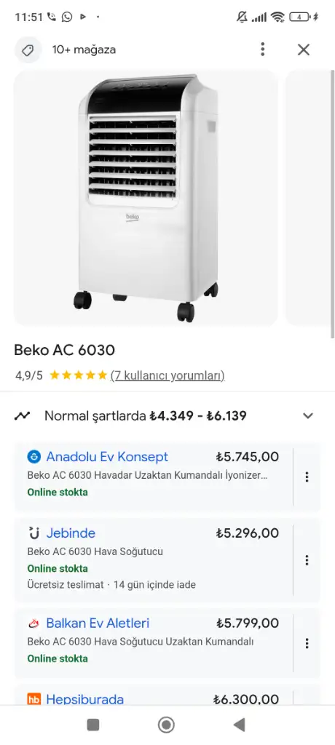Open the Hepsiburada store listing
335x745 pixels.
pos(84,699)
